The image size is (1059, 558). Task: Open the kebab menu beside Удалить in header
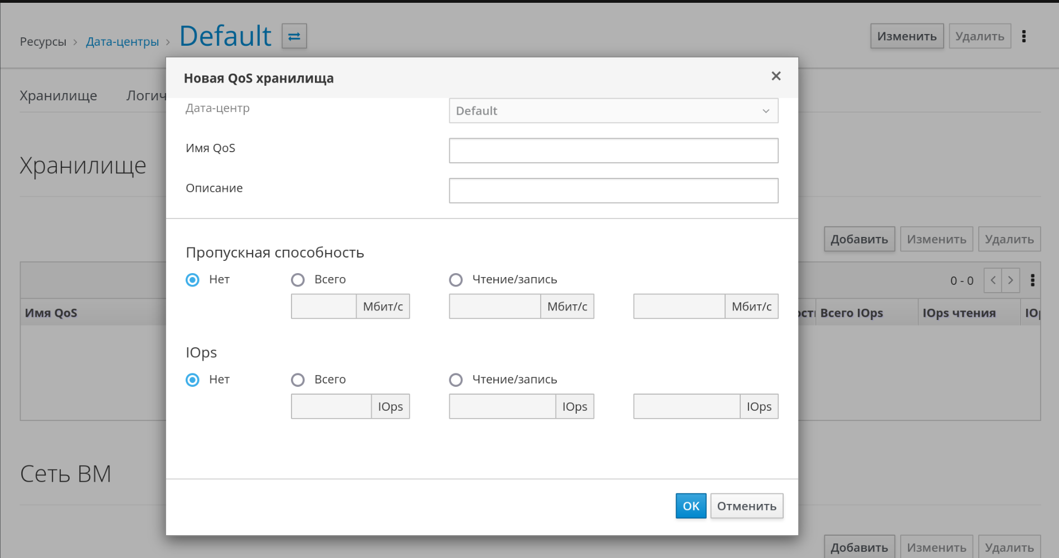(x=1023, y=36)
